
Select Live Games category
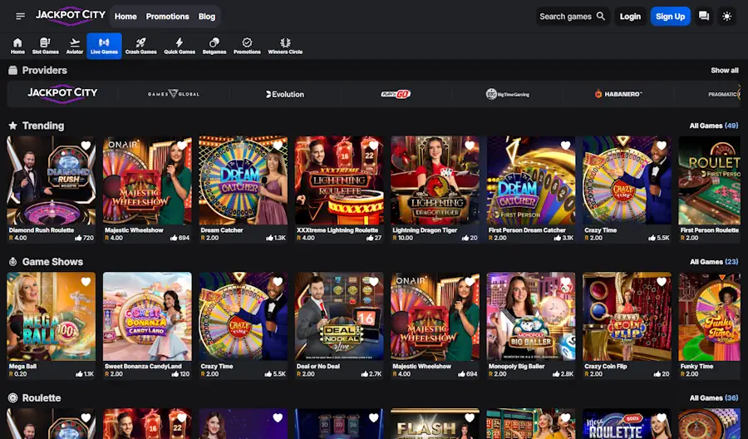pyautogui.click(x=104, y=46)
